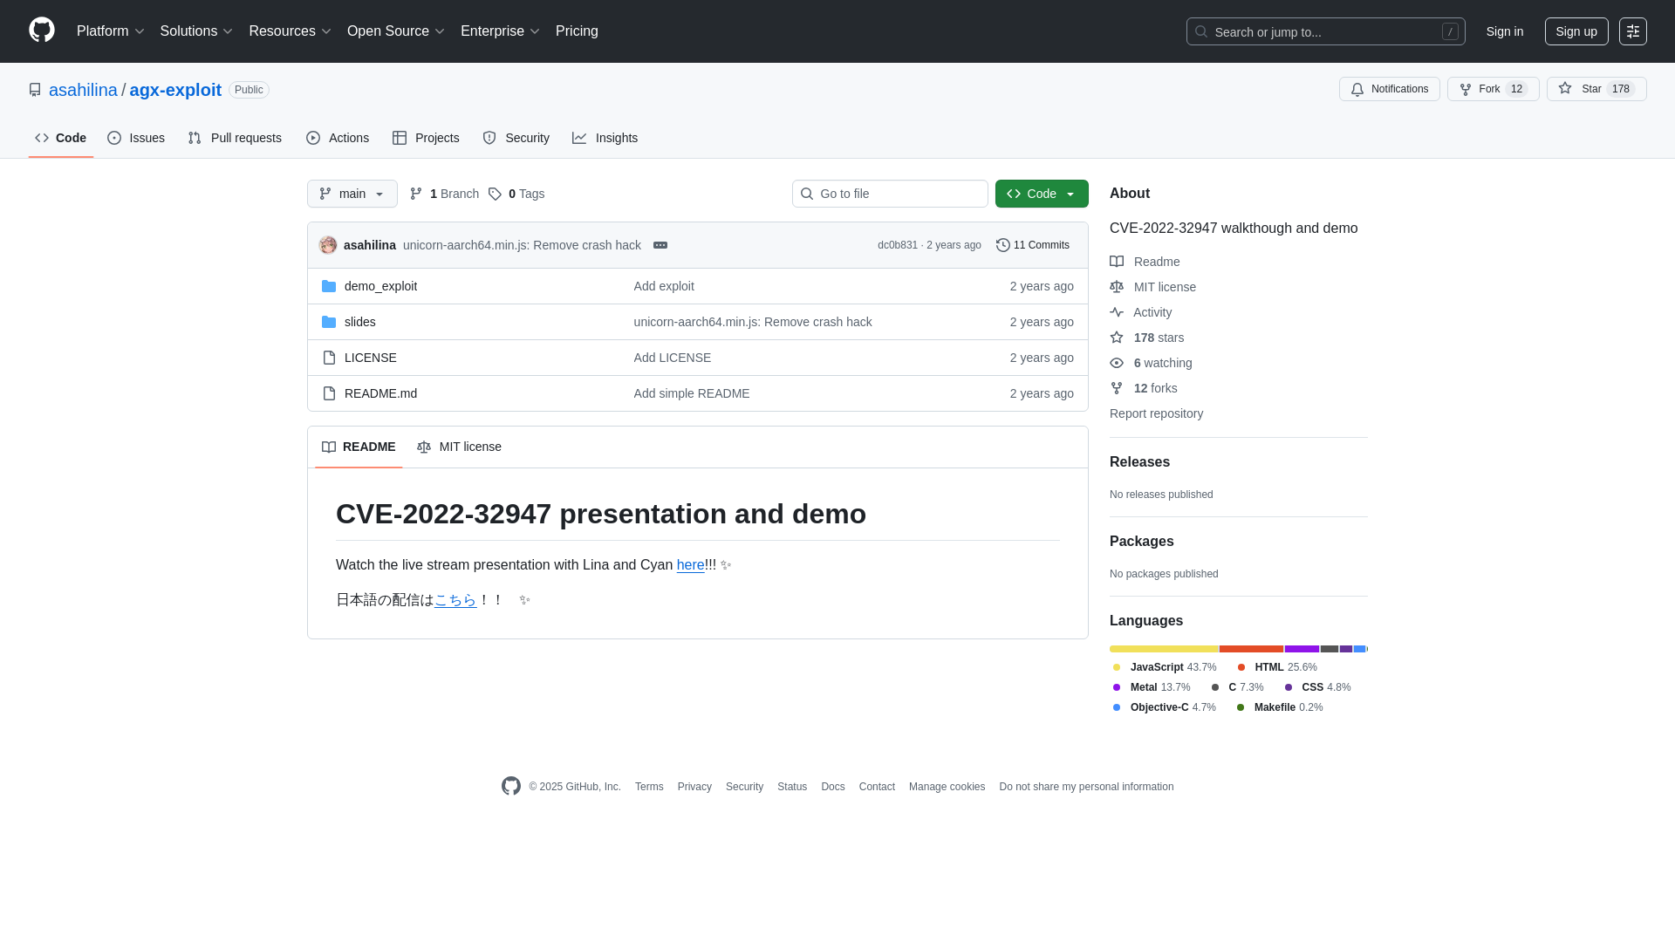Open the header settings icon beside Sign up
Screen dimensions: 1675x942
(1633, 31)
